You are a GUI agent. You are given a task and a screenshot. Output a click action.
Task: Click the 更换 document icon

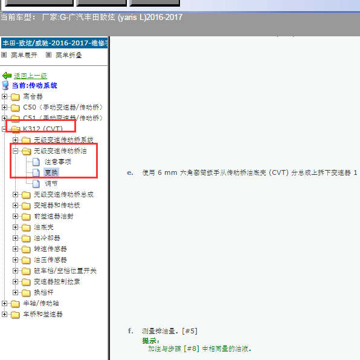coord(36,173)
